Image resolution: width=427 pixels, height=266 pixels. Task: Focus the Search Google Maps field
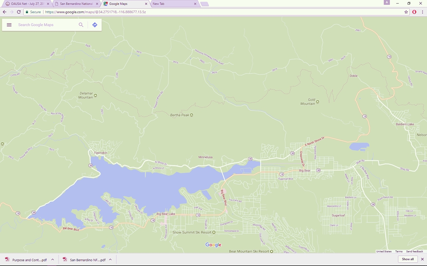(46, 25)
